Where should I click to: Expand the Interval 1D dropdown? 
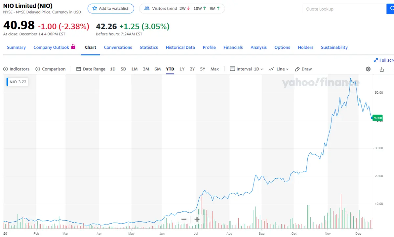pyautogui.click(x=262, y=69)
